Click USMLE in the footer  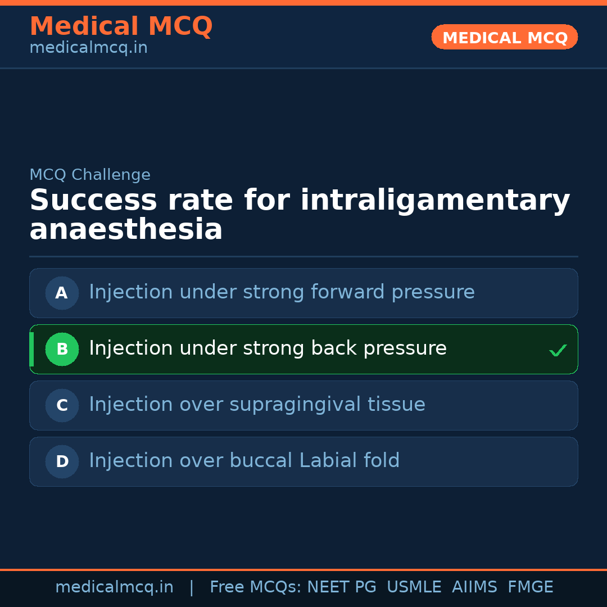414,587
